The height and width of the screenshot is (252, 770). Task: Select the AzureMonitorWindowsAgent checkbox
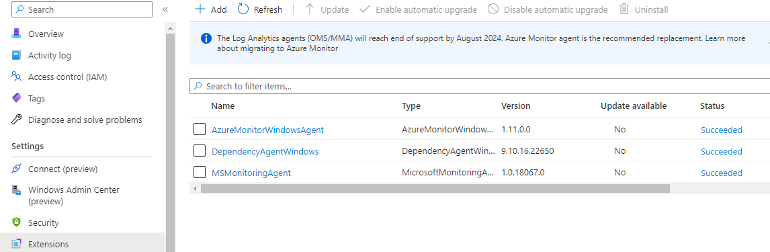click(200, 129)
